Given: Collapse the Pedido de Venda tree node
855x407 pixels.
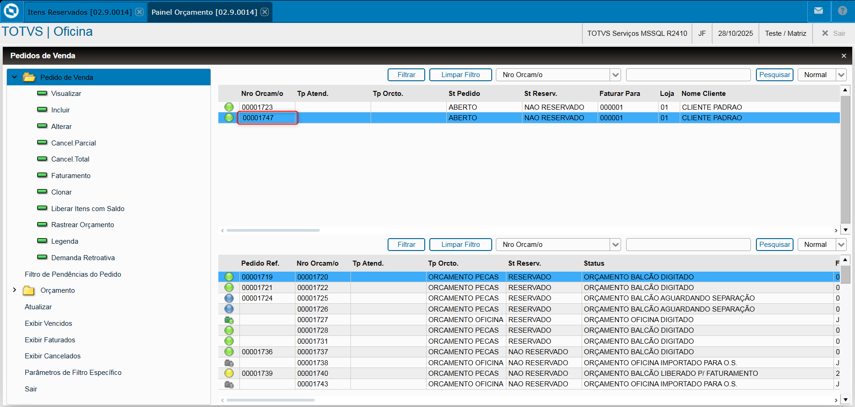Looking at the screenshot, I should [x=14, y=77].
